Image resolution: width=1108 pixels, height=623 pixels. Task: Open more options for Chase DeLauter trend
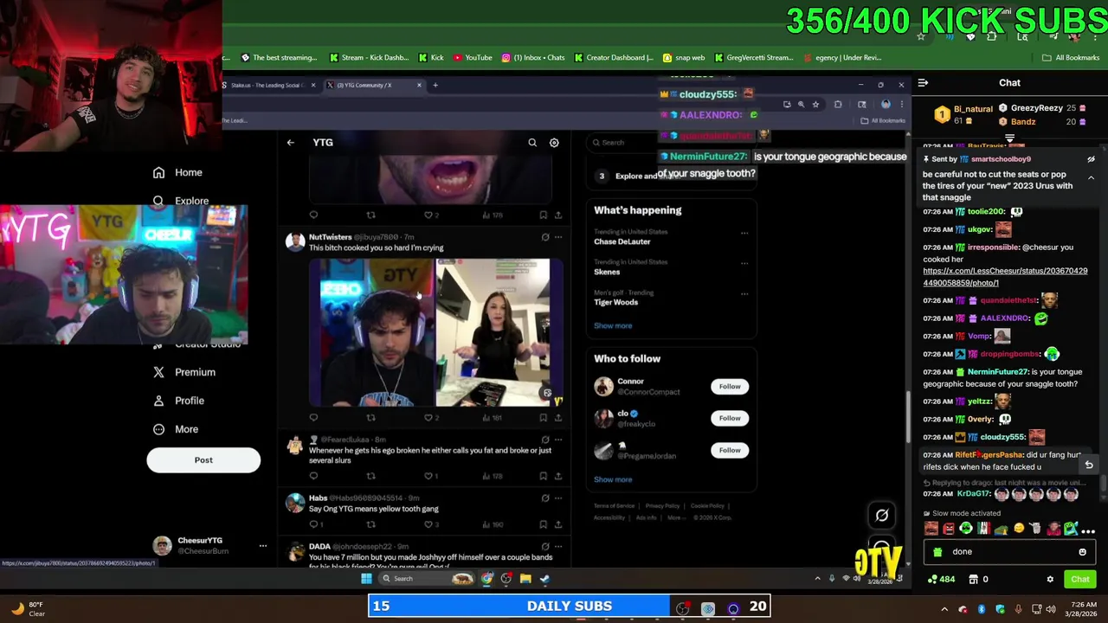[x=744, y=233]
